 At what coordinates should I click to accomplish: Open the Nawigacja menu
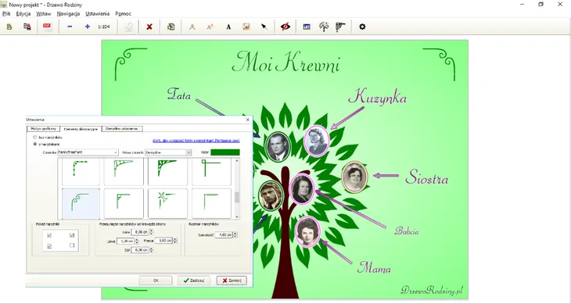(x=69, y=14)
